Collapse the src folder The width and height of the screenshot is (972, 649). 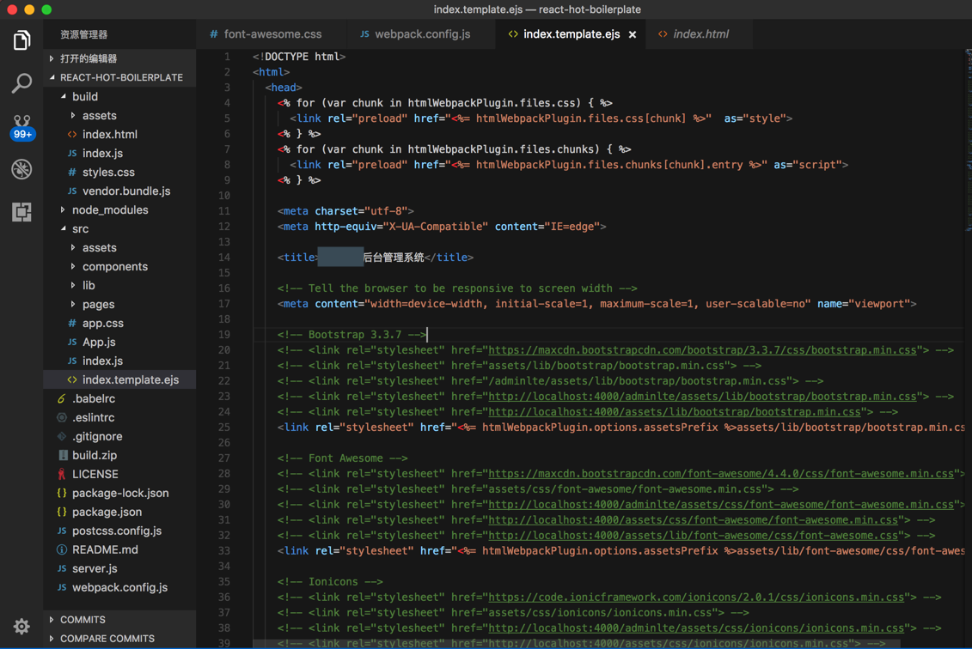click(x=80, y=228)
